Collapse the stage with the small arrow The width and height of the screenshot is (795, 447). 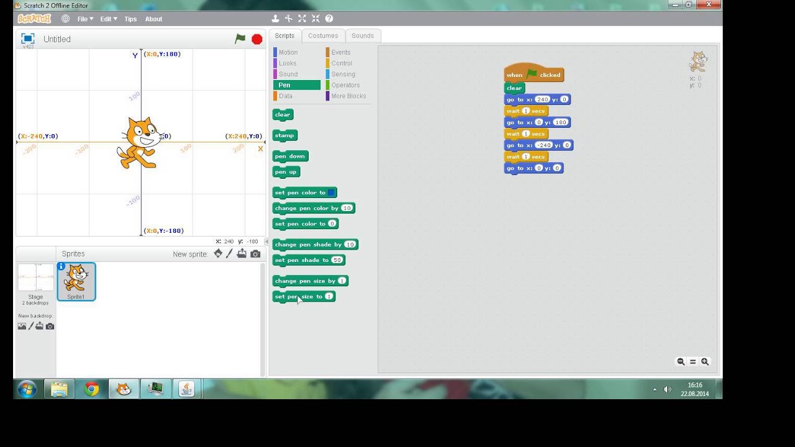267,242
